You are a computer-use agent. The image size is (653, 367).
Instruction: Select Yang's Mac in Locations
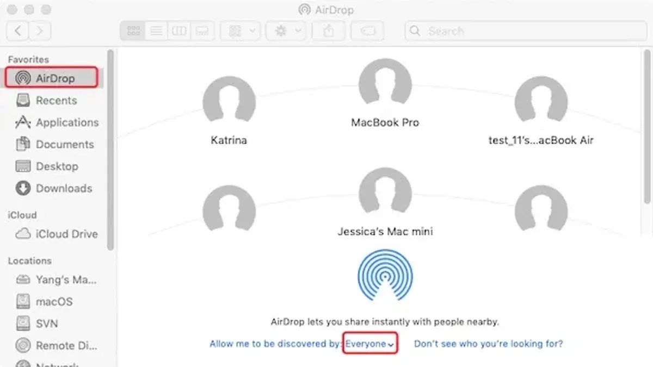56,280
